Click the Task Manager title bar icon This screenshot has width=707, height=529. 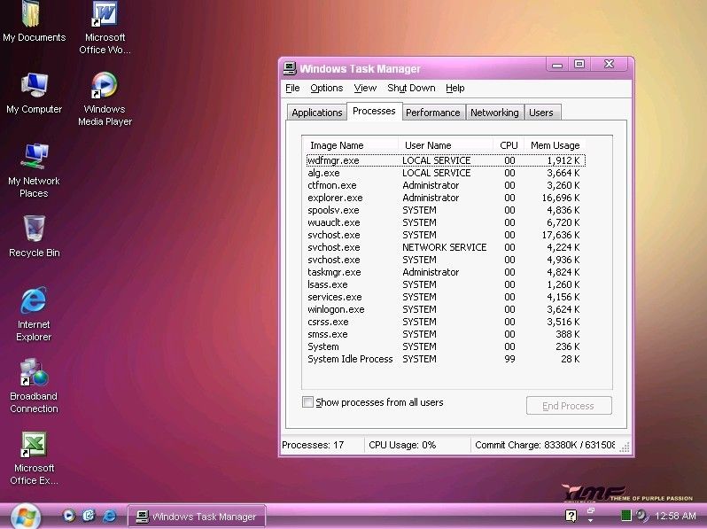tap(290, 68)
